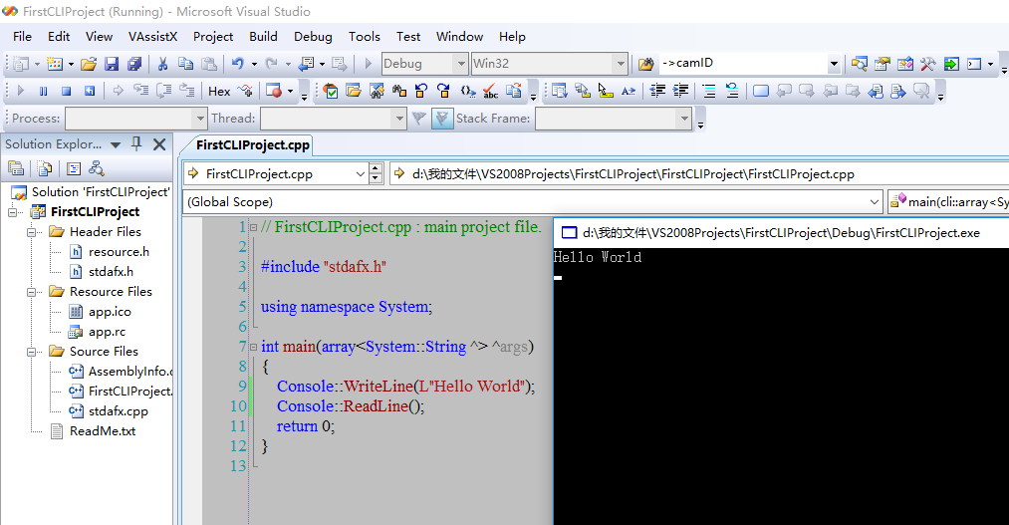Open the Debug menu
This screenshot has height=525, width=1009.
(x=313, y=37)
